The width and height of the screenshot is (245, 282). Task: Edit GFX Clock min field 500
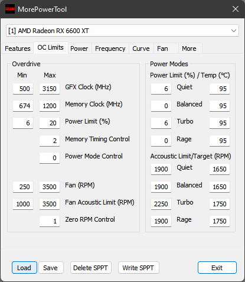23,89
